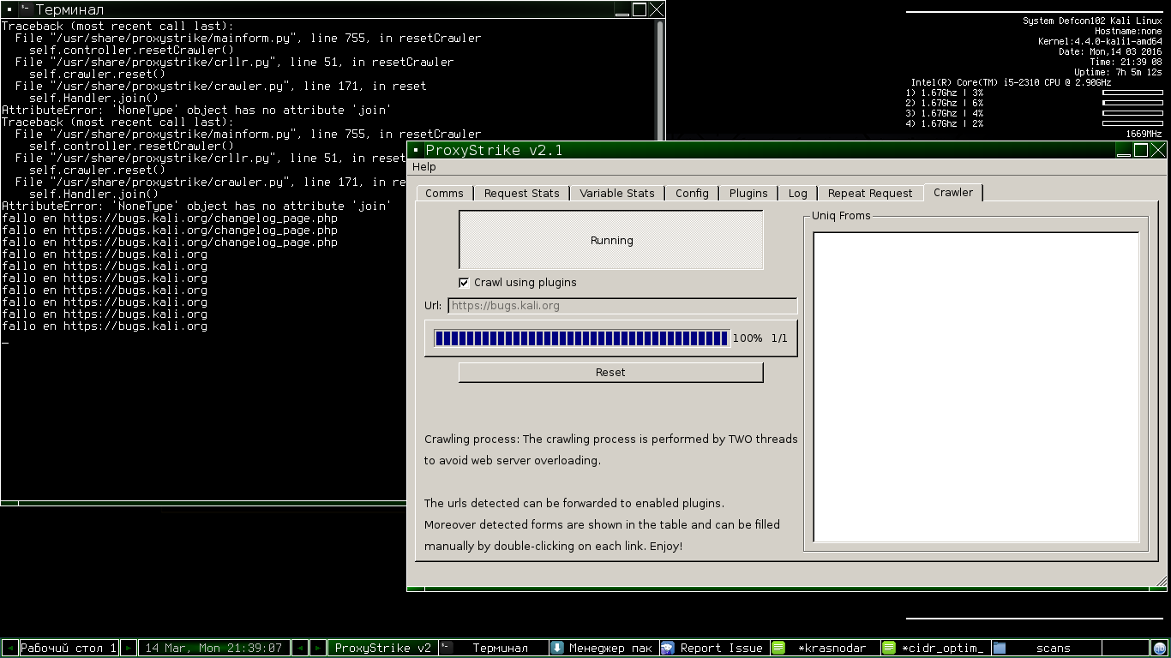Click right arrow before the ProxyStrike taskbar entry
Screen dimensions: 1171x658
point(318,649)
